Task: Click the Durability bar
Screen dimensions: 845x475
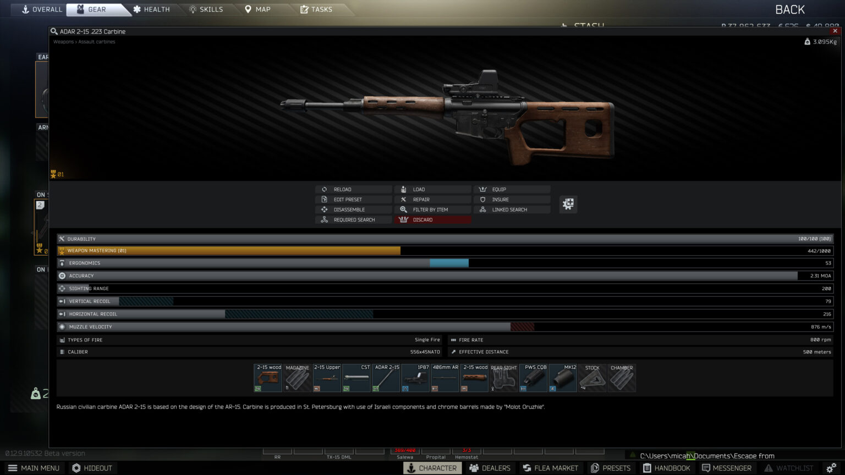Action: 445,239
